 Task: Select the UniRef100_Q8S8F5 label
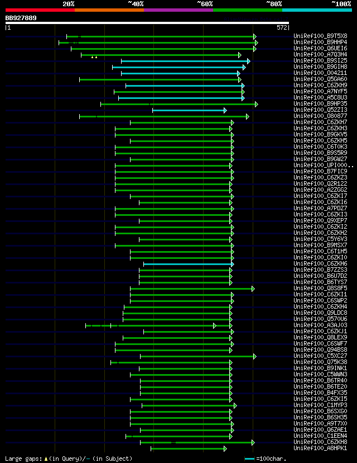[x=321, y=289]
